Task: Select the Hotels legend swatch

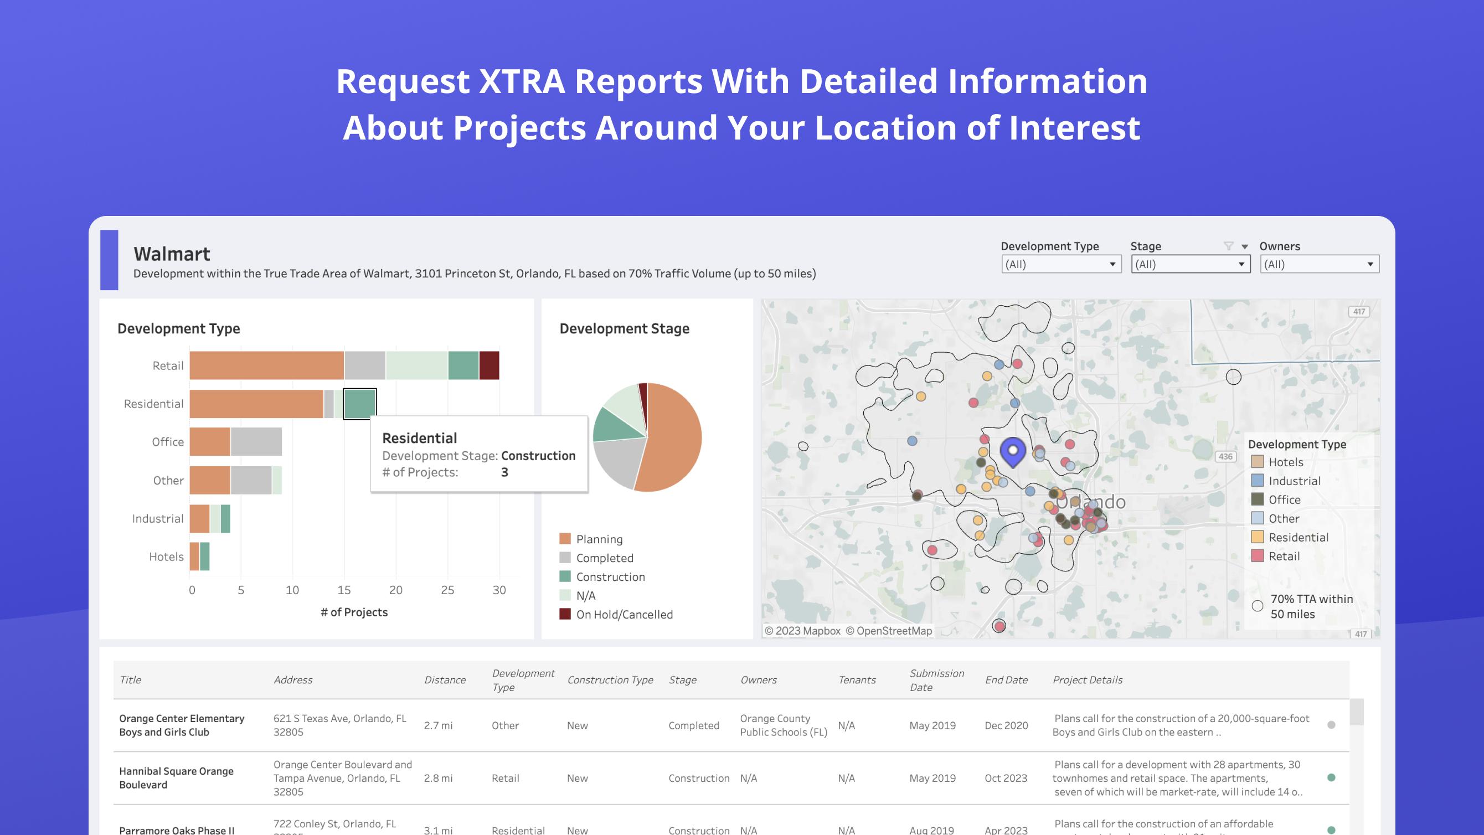Action: click(x=1258, y=462)
